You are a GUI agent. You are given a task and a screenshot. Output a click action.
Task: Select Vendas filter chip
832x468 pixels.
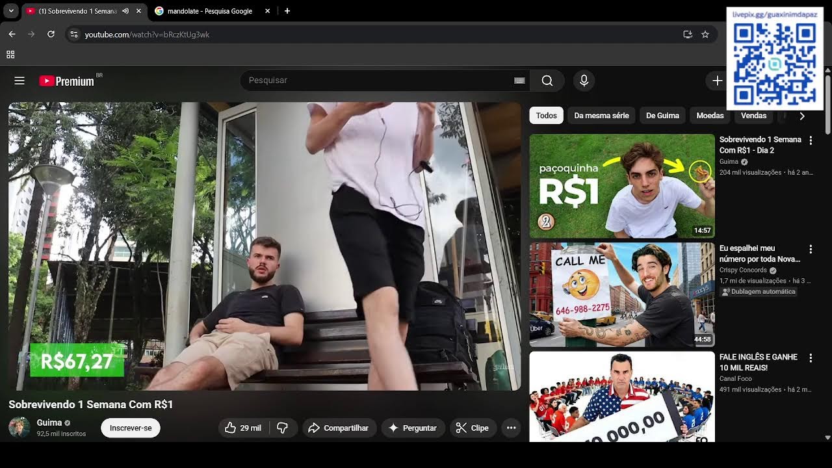[754, 116]
